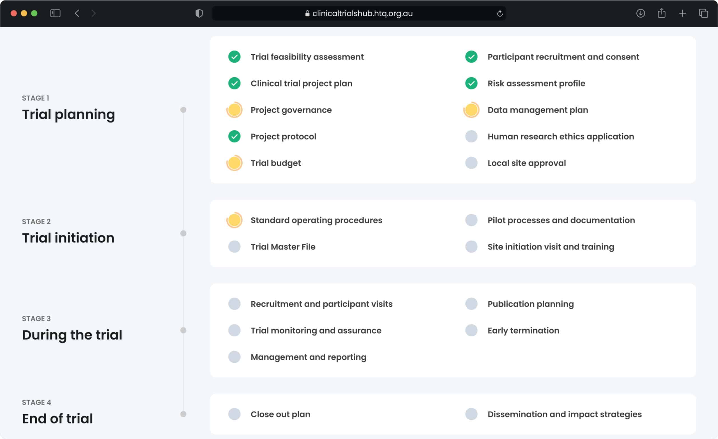Open Dissemination and impact strategies
This screenshot has height=439, width=718.
(564, 414)
